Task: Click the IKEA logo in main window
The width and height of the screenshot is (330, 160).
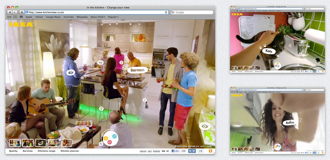Action: click(x=21, y=24)
